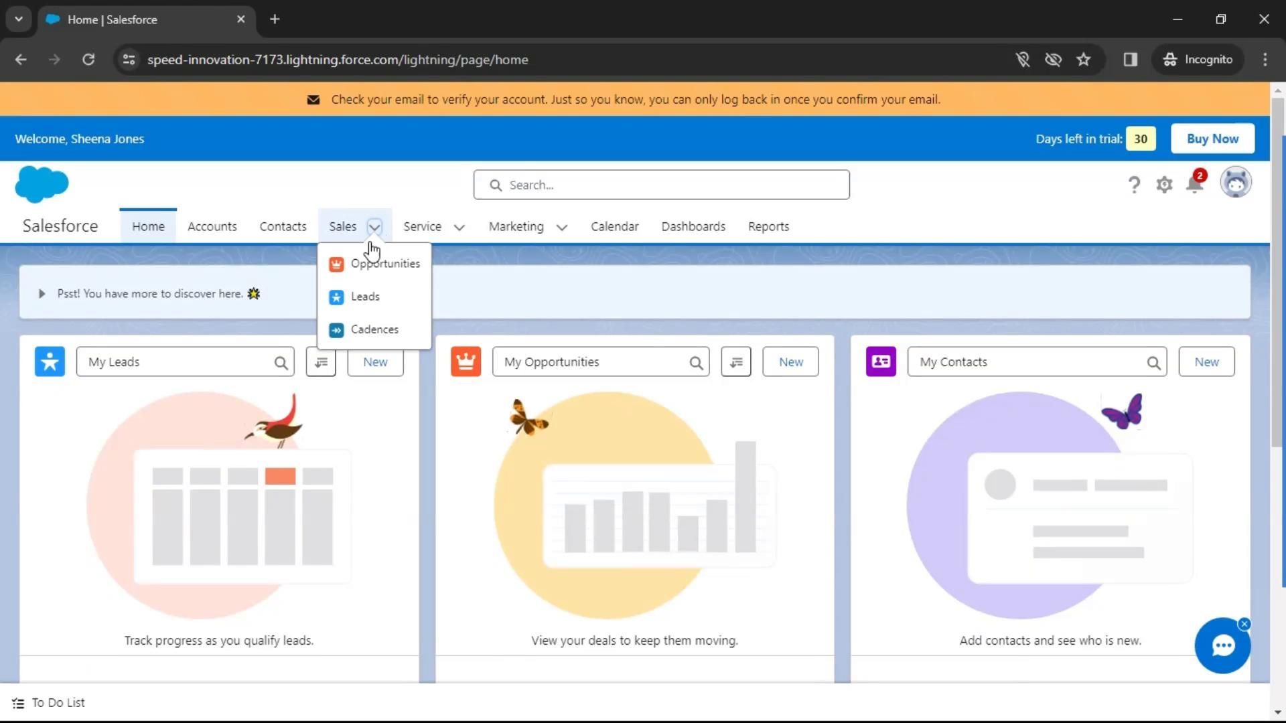Click the search magnifier in My Contacts
The width and height of the screenshot is (1286, 723).
click(x=1153, y=363)
